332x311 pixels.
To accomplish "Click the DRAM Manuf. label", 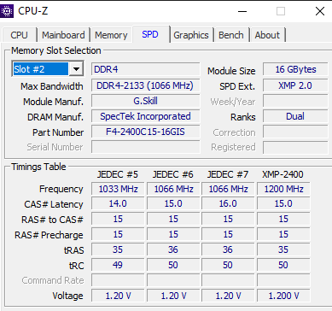I will point(55,117).
